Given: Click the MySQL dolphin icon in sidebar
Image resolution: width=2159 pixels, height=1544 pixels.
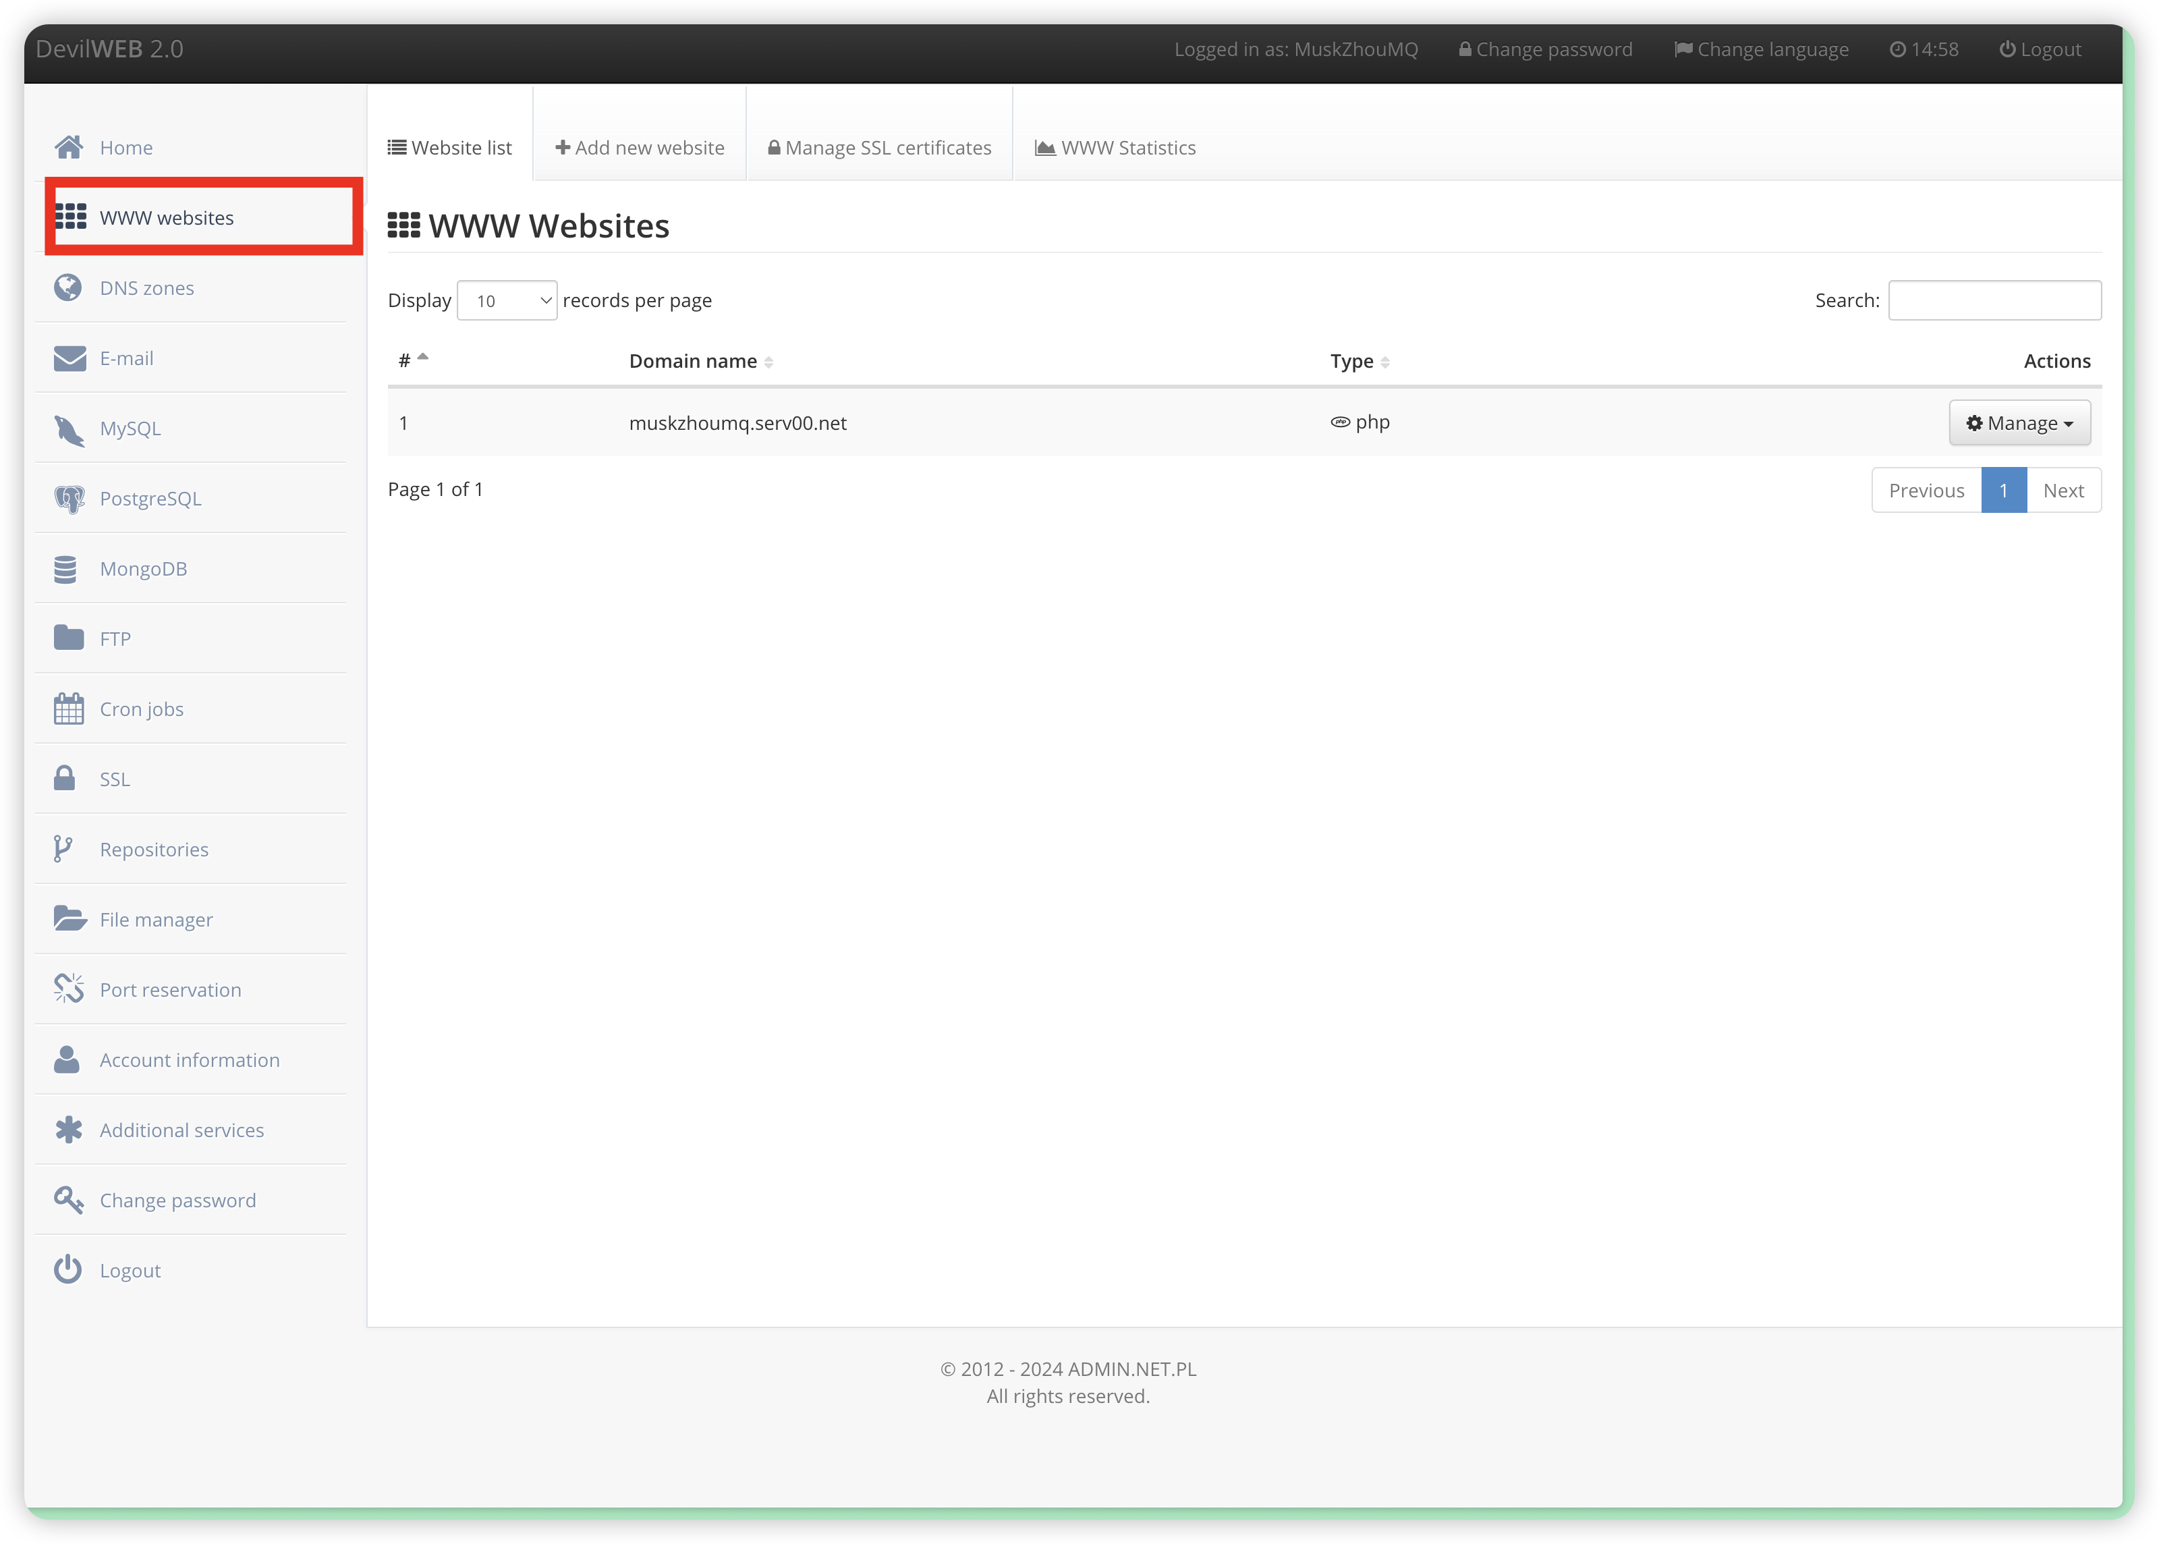Looking at the screenshot, I should [x=68, y=430].
